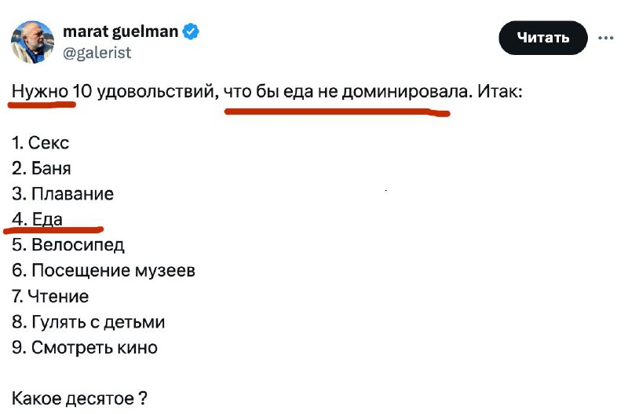
Task: Select list item 1. Секс
Action: [41, 143]
